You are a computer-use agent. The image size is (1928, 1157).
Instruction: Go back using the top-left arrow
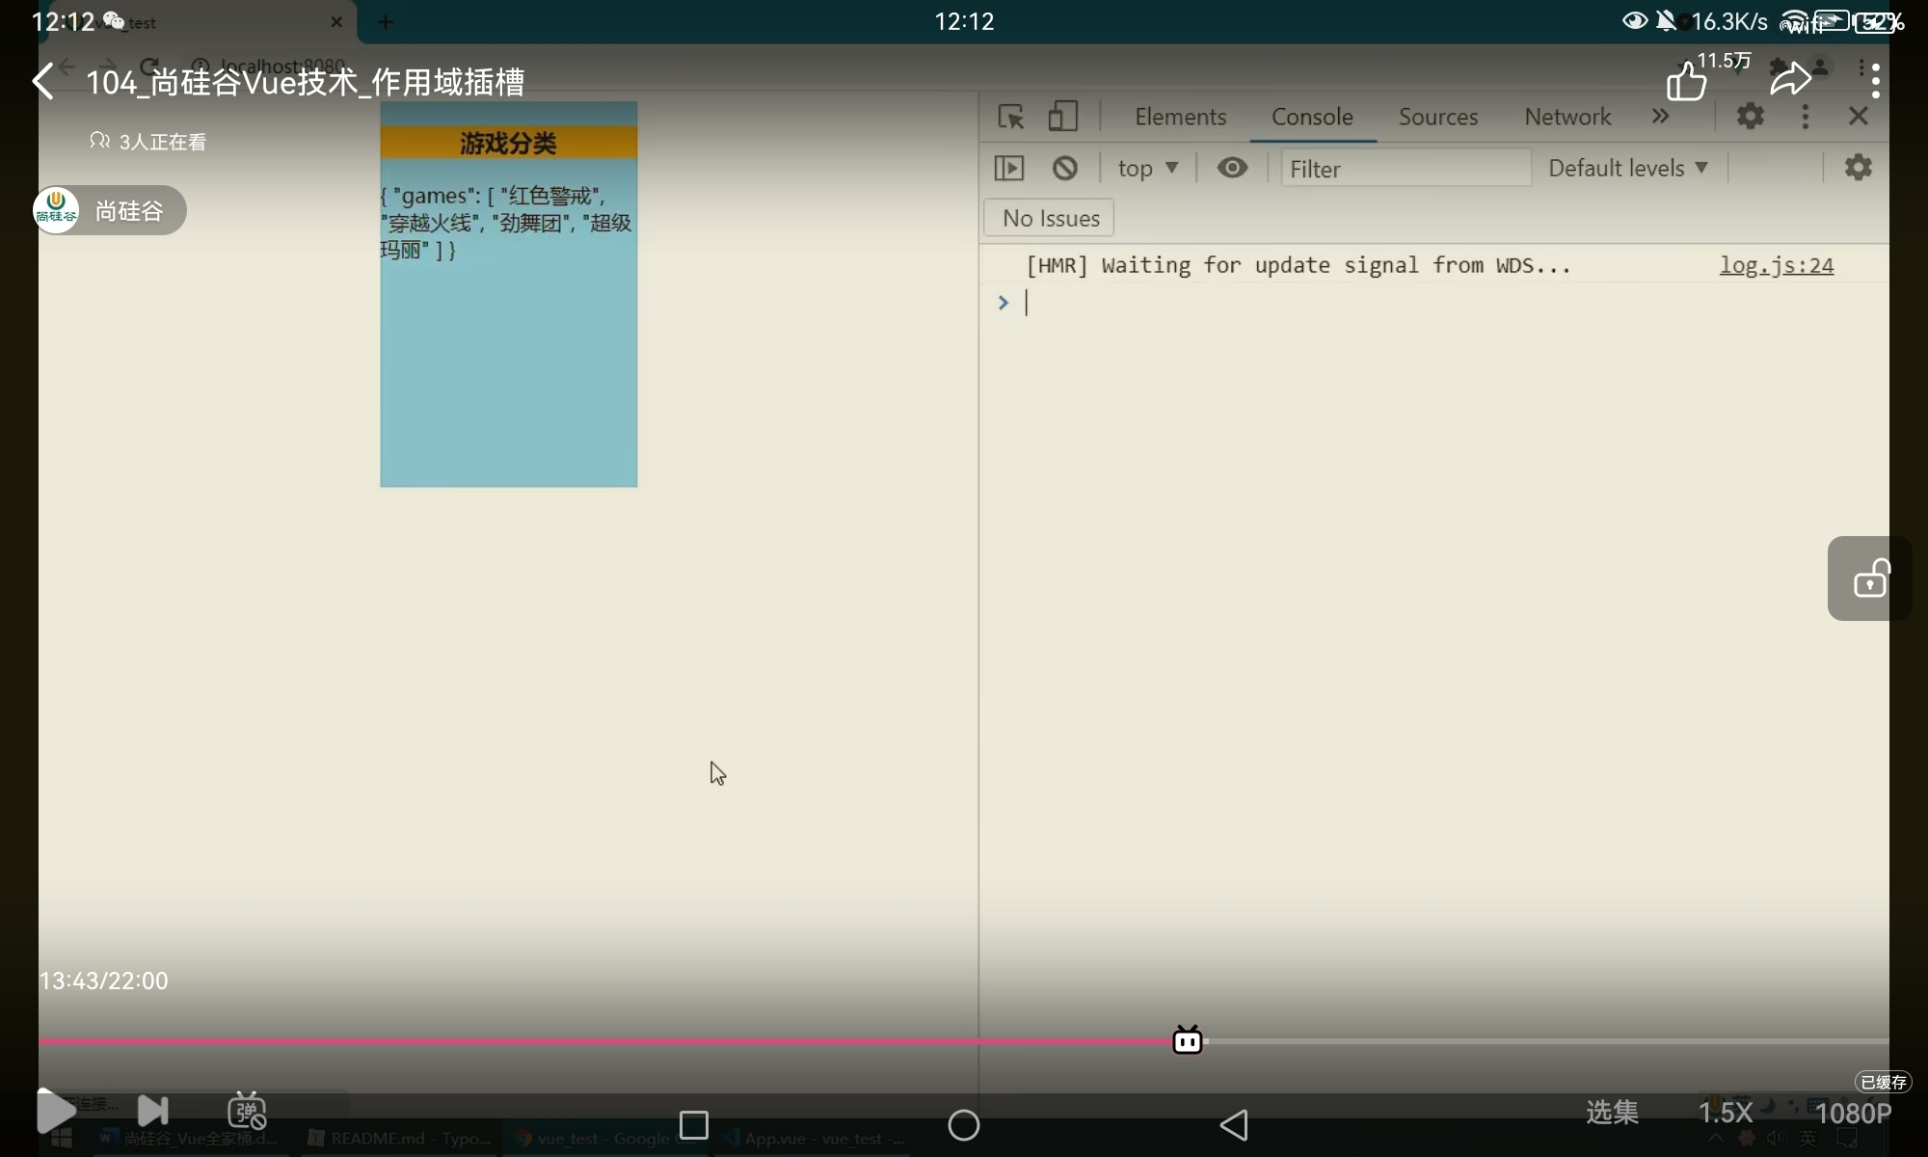pyautogui.click(x=43, y=82)
